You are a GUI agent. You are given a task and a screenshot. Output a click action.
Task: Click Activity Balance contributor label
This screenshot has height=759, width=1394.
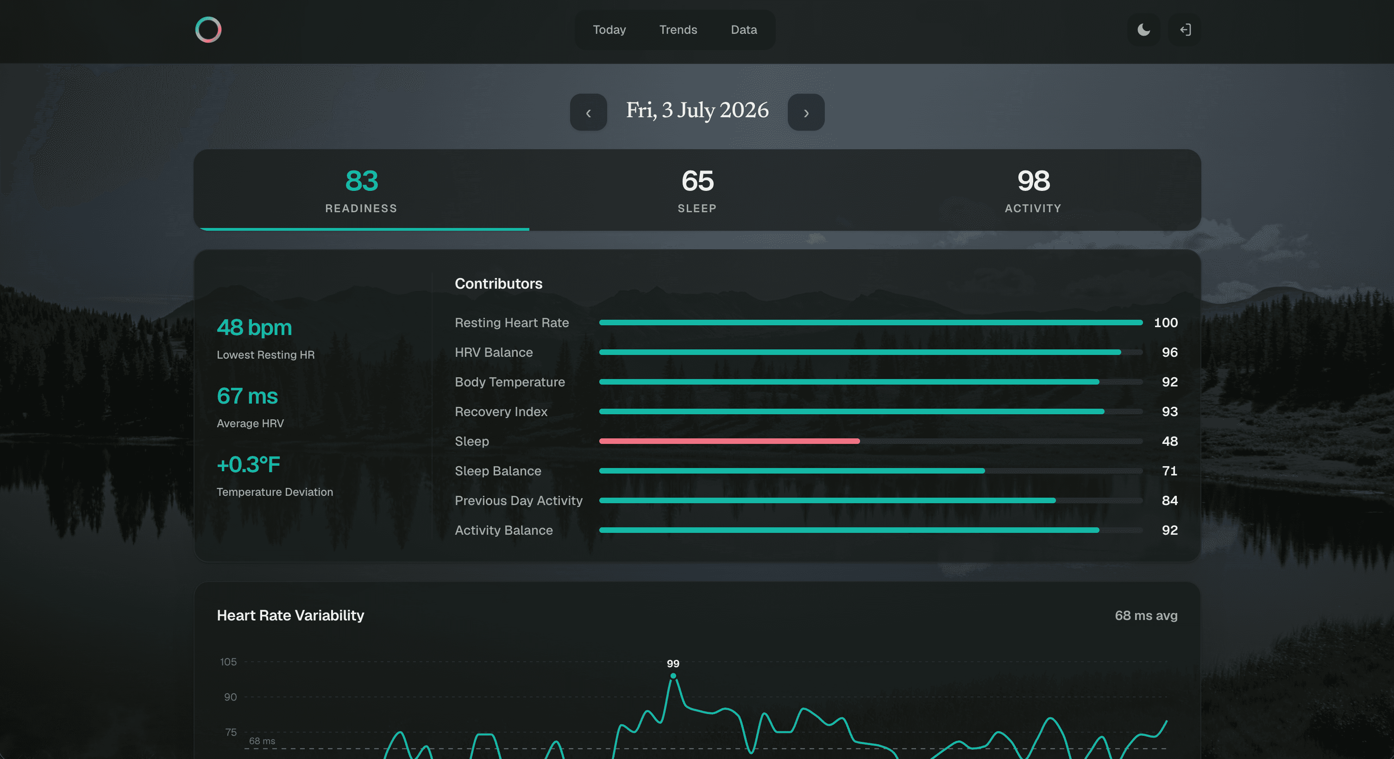click(504, 531)
